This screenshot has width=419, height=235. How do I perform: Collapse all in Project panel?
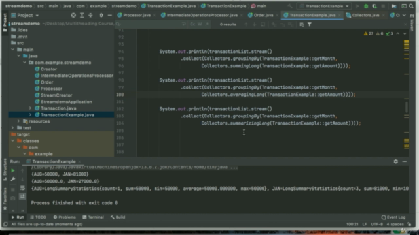tap(90, 15)
